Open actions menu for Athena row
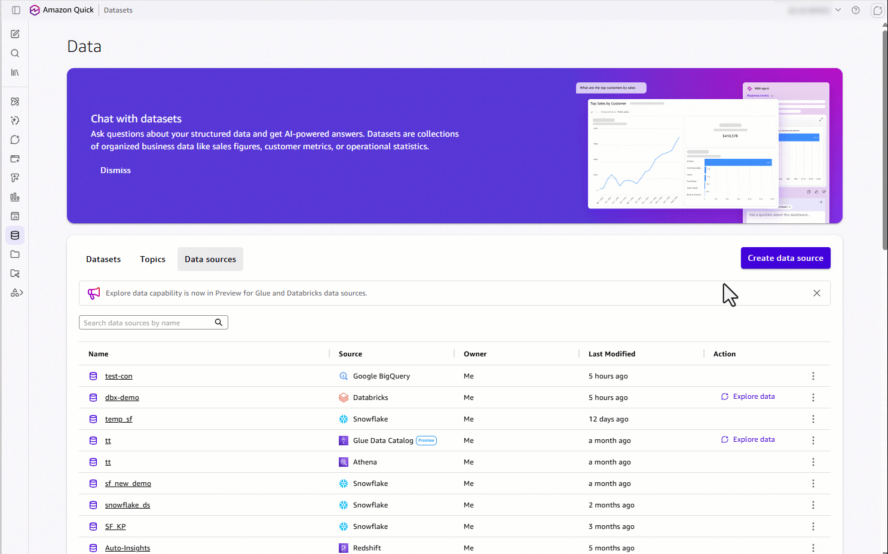 [813, 462]
